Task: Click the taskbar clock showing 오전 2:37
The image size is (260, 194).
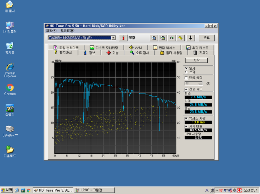Action: (250, 190)
